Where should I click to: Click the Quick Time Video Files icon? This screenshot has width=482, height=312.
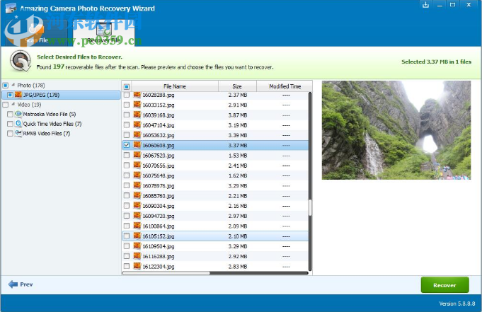pos(18,124)
